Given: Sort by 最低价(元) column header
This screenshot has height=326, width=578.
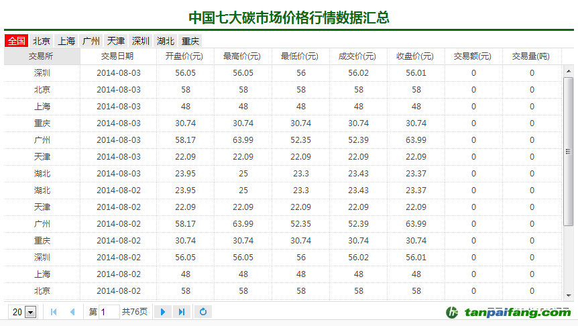Looking at the screenshot, I should tap(300, 56).
